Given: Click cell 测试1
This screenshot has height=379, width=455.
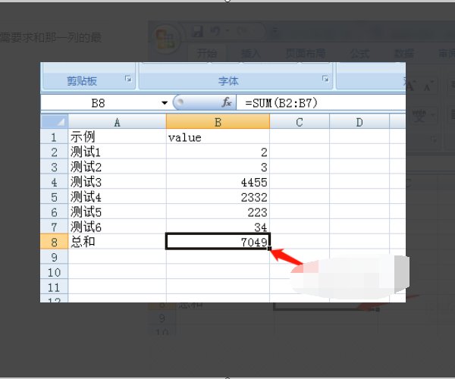Looking at the screenshot, I should [x=117, y=152].
